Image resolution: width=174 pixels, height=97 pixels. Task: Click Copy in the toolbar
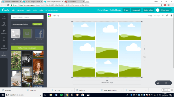point(150,16)
